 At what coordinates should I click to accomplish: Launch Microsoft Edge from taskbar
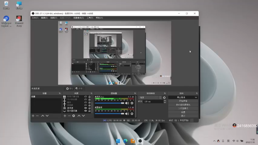pyautogui.click(x=125, y=141)
